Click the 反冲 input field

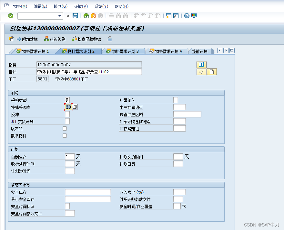pyautogui.click(x=67, y=114)
